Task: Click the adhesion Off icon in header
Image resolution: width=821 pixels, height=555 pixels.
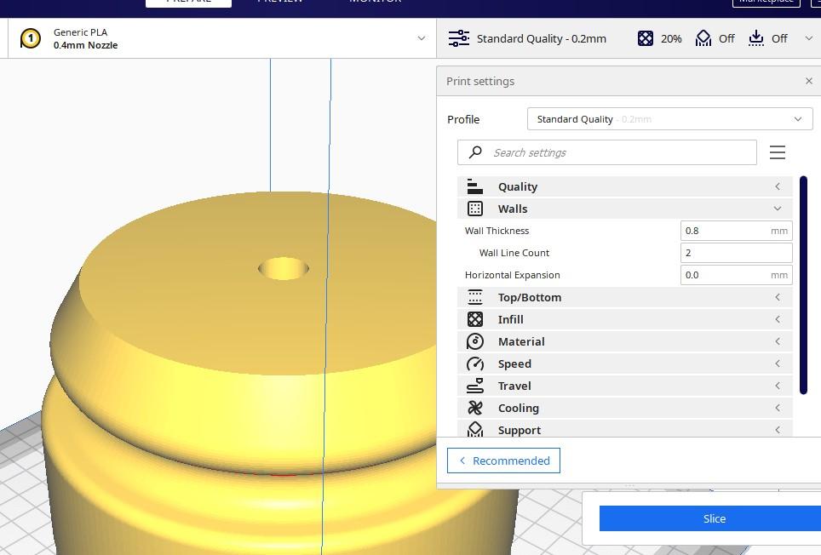Action: (755, 38)
